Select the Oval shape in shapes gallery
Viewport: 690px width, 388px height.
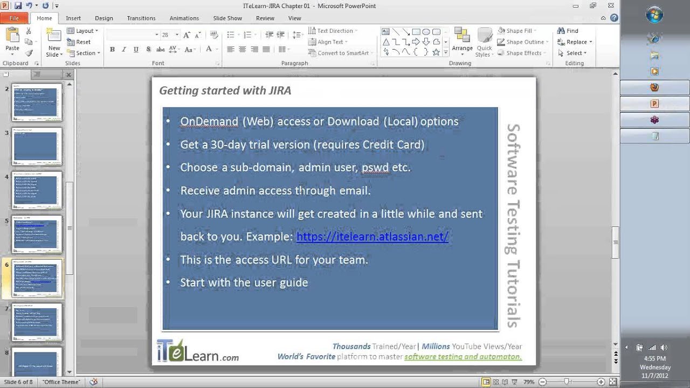click(x=426, y=32)
